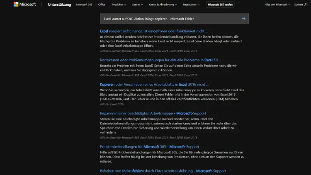Open the Office menu item

102,5
